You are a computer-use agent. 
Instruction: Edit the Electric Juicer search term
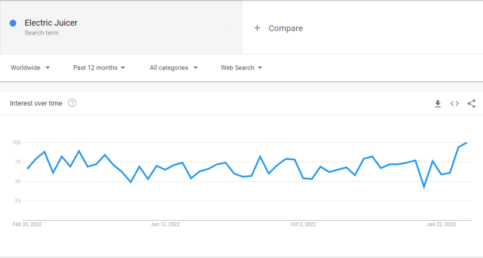tap(51, 23)
